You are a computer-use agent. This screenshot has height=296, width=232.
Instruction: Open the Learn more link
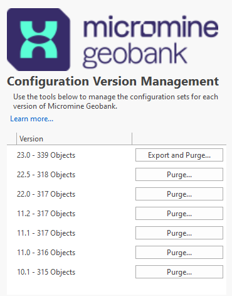point(32,119)
